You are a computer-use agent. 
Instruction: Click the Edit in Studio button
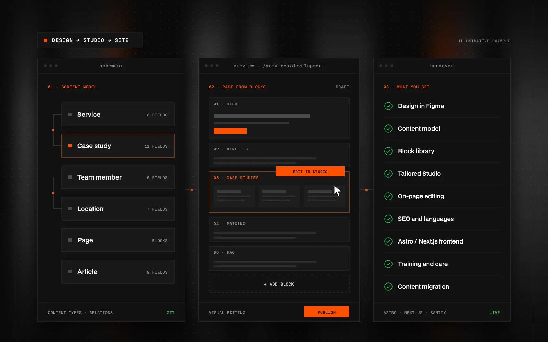[310, 171]
